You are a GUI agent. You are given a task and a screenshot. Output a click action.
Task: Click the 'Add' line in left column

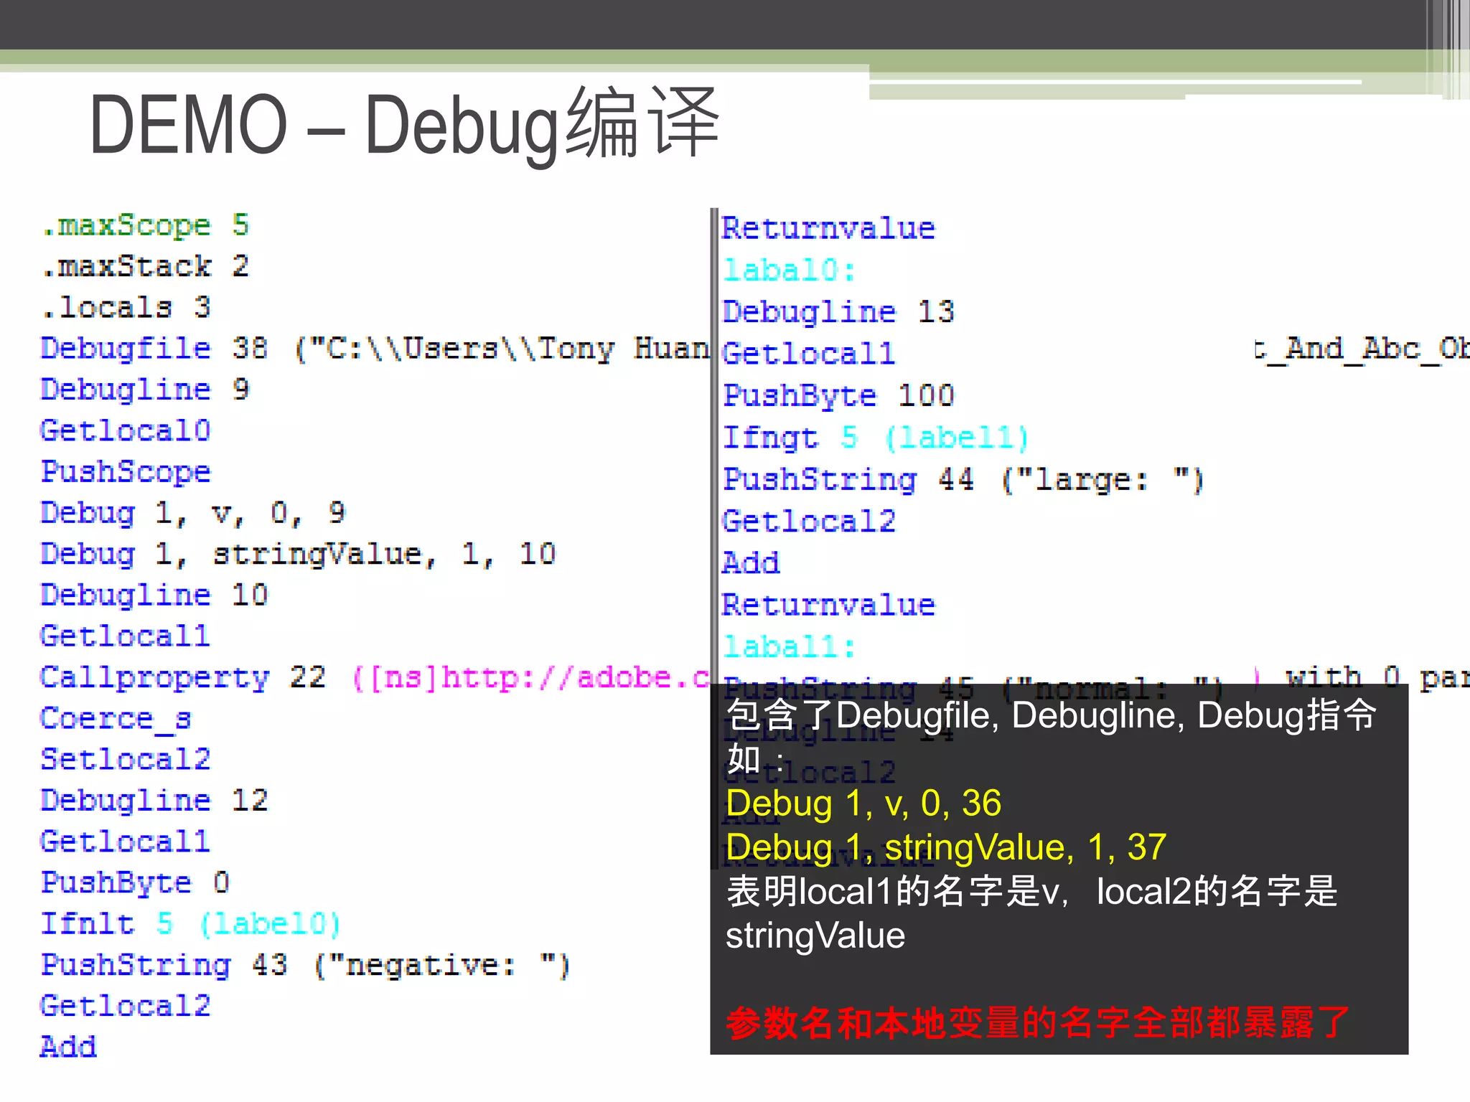coord(68,1047)
